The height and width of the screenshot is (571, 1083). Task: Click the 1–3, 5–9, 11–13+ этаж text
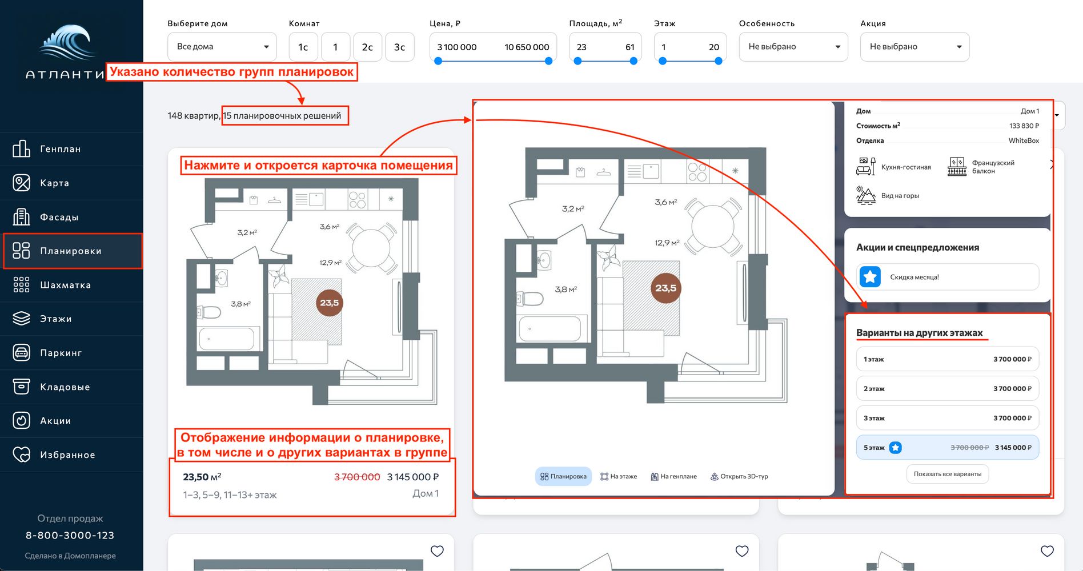click(230, 495)
